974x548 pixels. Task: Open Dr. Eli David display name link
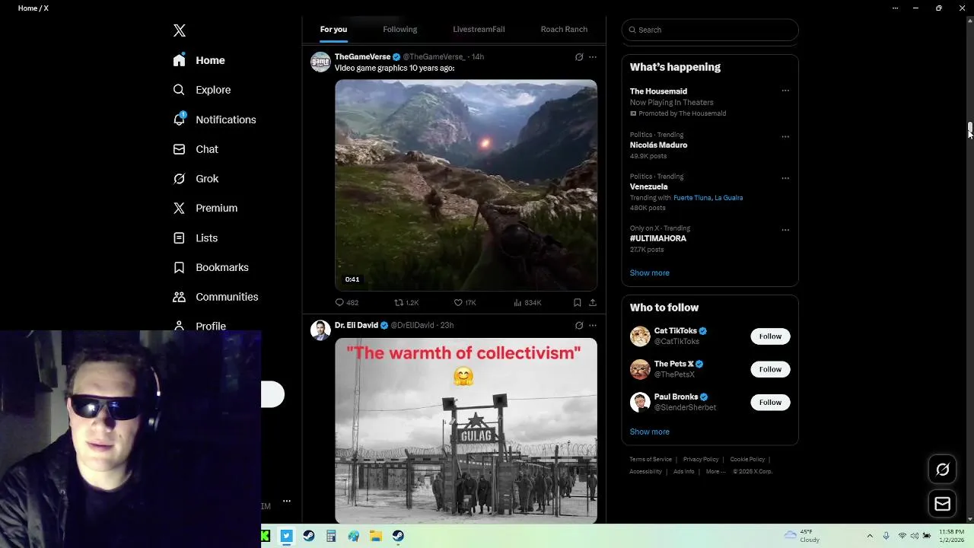click(356, 325)
